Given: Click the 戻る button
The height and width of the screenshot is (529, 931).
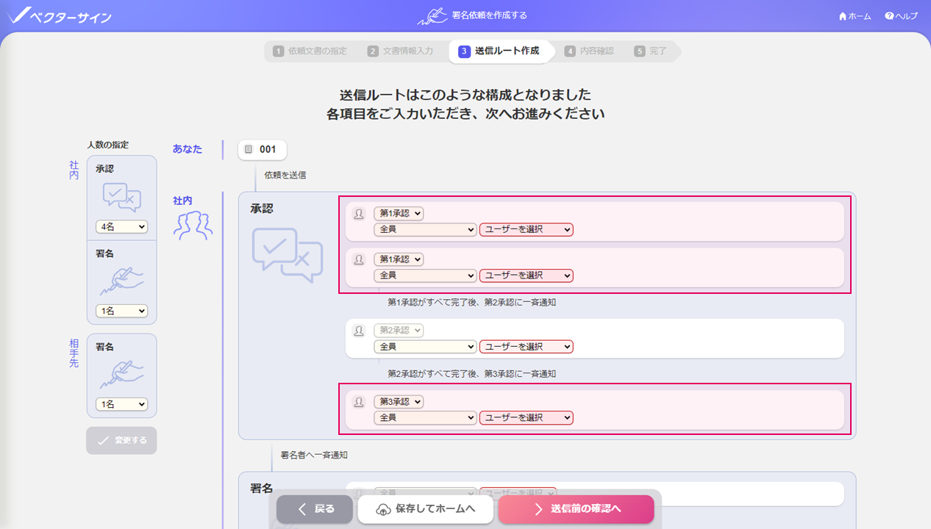Looking at the screenshot, I should pyautogui.click(x=315, y=509).
